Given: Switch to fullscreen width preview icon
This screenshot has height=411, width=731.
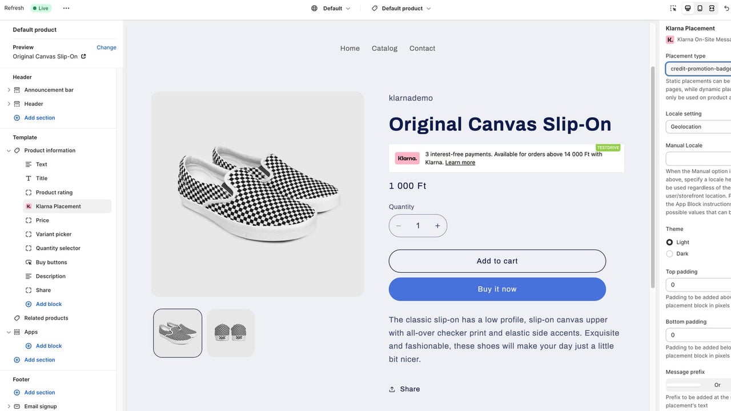Looking at the screenshot, I should coord(712,9).
